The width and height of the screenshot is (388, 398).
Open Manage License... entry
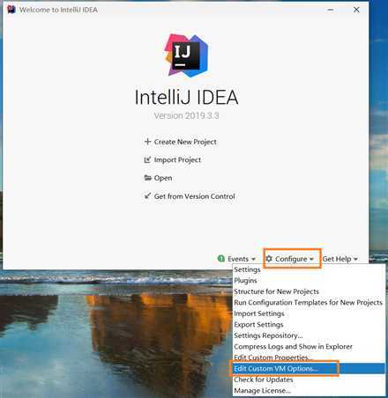(x=309, y=391)
